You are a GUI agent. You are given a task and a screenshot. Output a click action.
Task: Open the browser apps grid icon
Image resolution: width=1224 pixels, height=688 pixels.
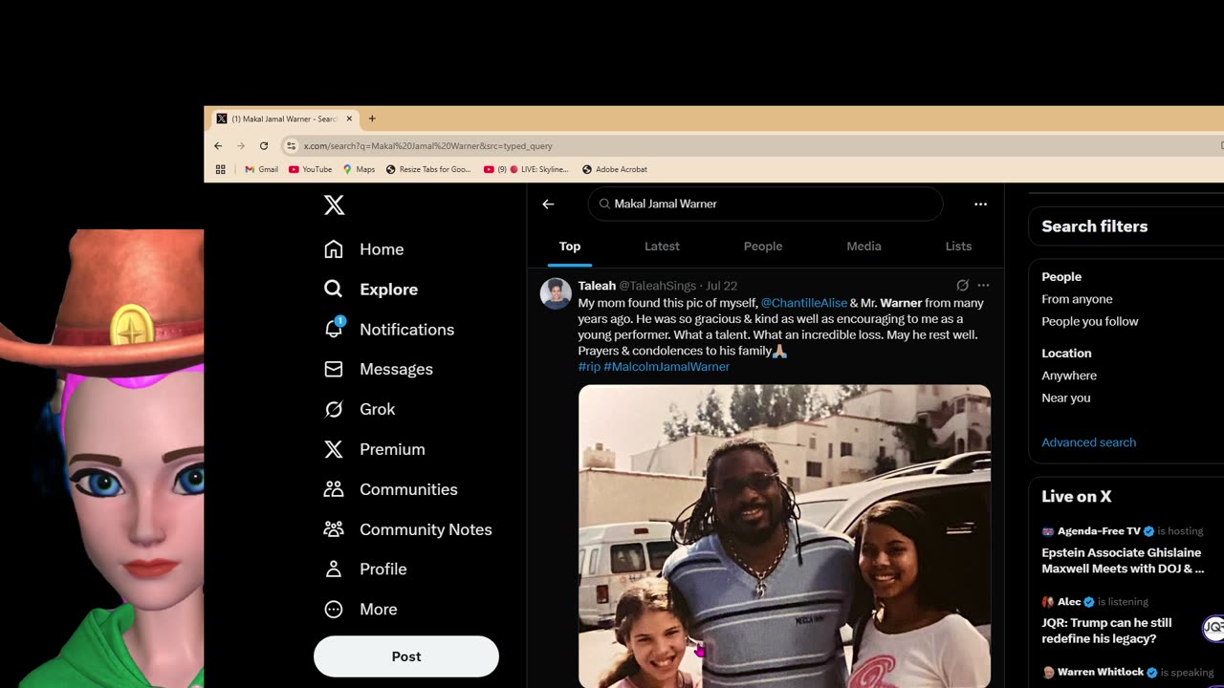coord(220,169)
